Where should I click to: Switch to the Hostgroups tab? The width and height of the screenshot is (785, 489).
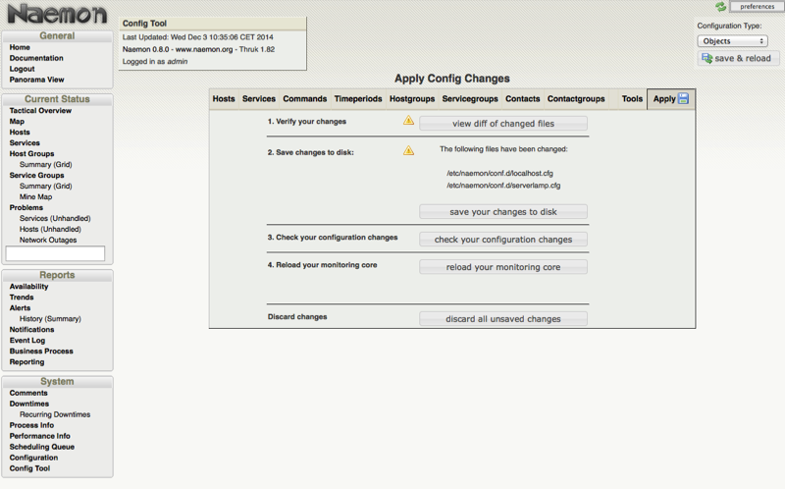pos(411,99)
